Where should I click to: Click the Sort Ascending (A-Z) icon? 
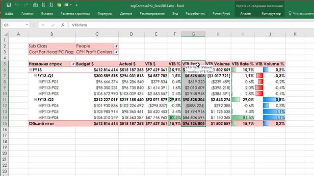(44, 5)
